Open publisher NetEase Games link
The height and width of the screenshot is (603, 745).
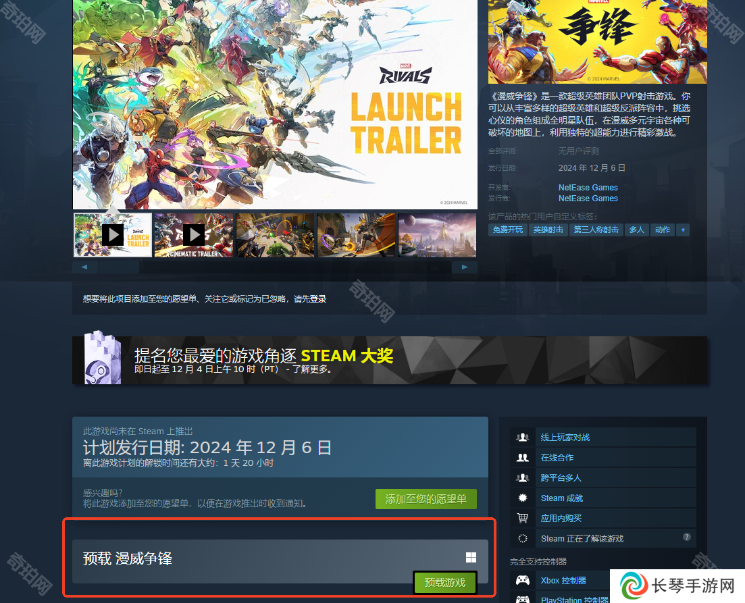click(x=588, y=199)
